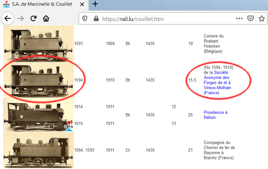This screenshot has height=169, width=268.
Task: Open Société Anonyme des Forges link
Action: point(218,83)
